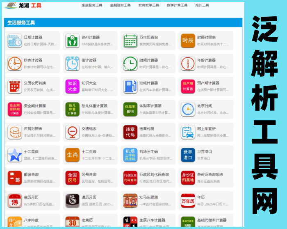Open the 十二星座 star icon

click(15, 155)
